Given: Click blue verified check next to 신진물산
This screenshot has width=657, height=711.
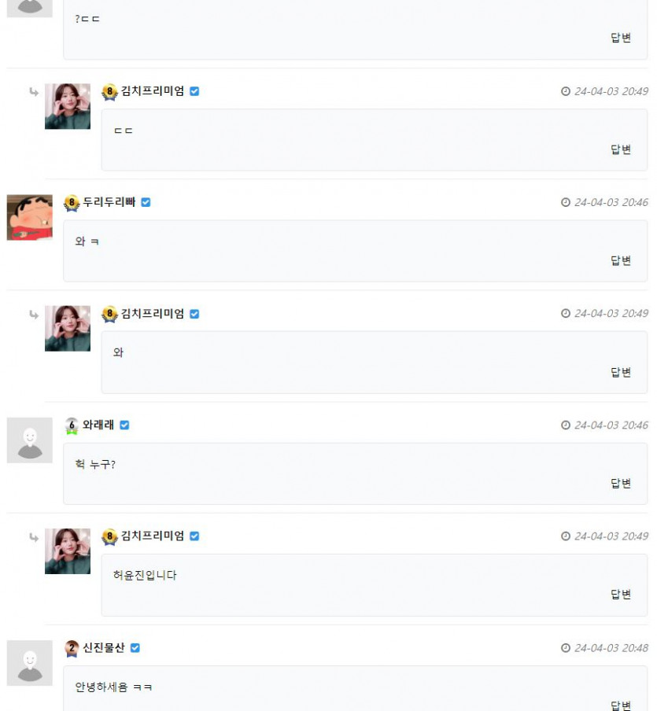Looking at the screenshot, I should click(x=135, y=648).
